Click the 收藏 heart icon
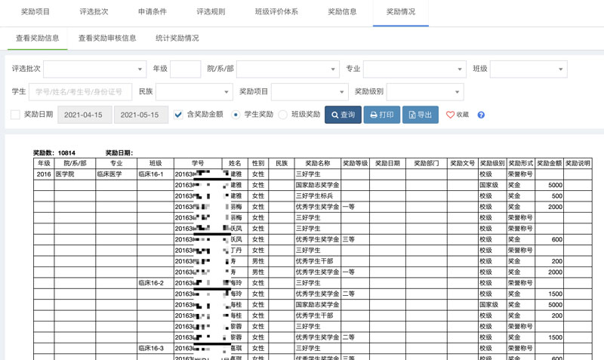Screen dimensions: 604x360 (x=451, y=115)
